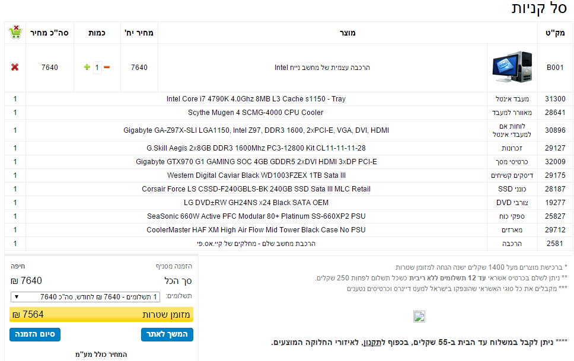Click the מארזים category label
Screen dimensions: 574x361
tap(512, 230)
